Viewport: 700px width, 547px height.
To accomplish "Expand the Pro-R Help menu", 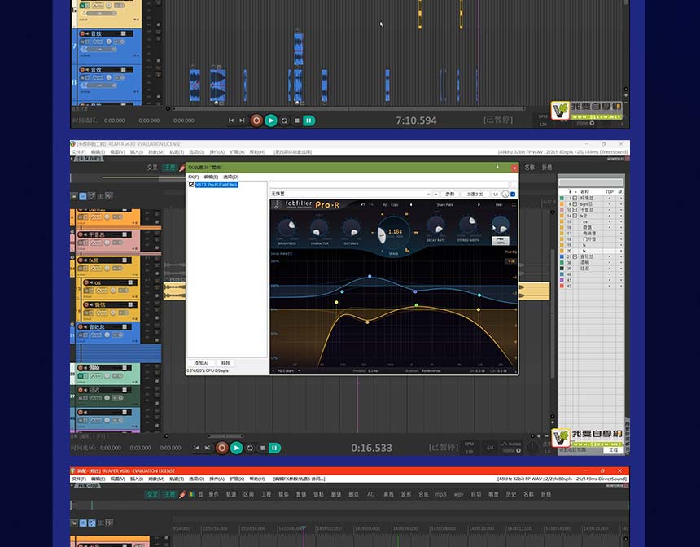I will (x=499, y=205).
